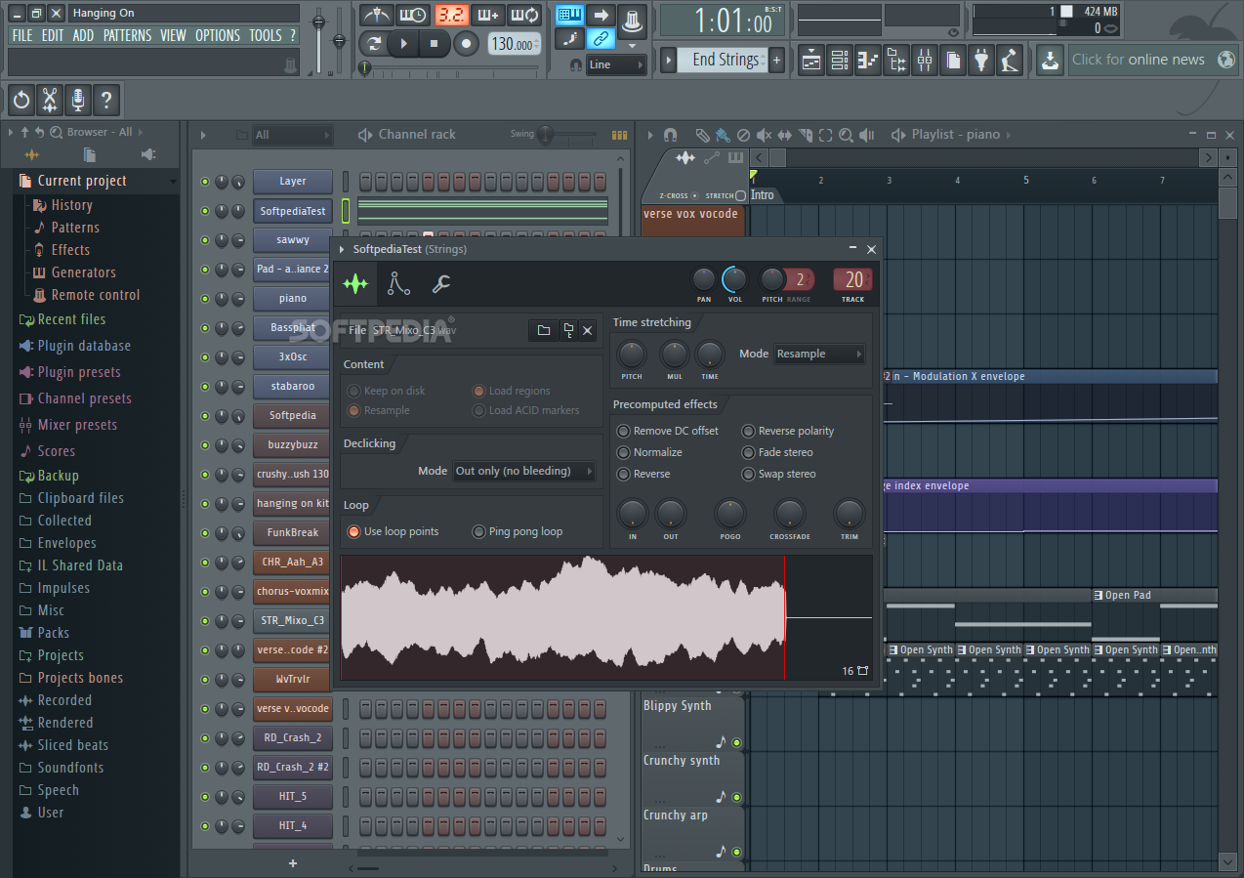Expand Current project in the browser
The image size is (1244, 878).
pos(96,181)
